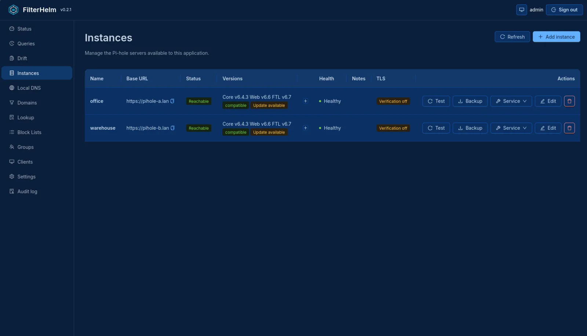Image resolution: width=587 pixels, height=336 pixels.
Task: Open Settings in the sidebar
Action: [x=37, y=177]
